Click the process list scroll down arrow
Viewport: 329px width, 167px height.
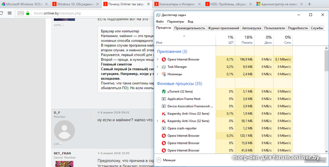pos(326,151)
